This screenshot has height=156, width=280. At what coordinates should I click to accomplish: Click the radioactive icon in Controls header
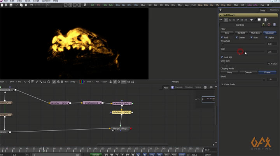[263, 24]
